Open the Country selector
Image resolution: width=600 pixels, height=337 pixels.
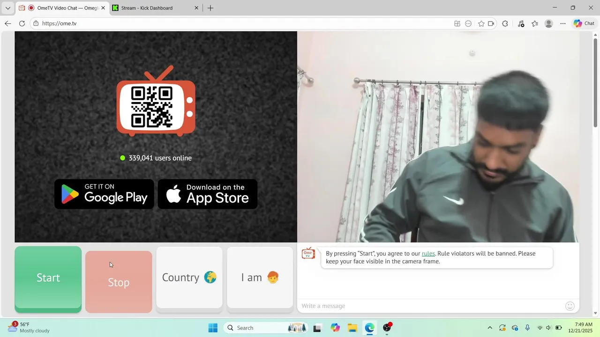(189, 278)
